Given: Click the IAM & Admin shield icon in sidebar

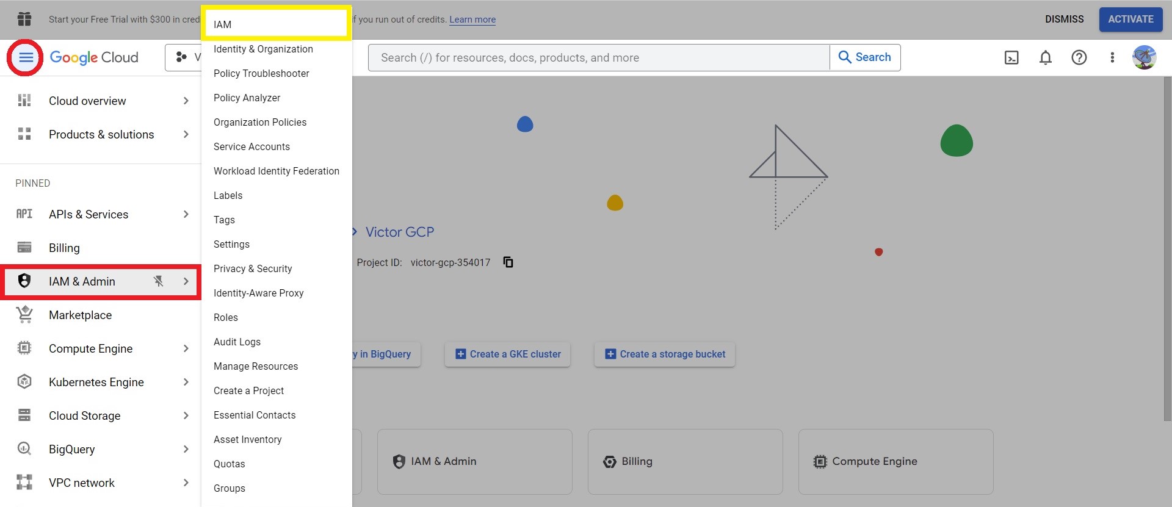Looking at the screenshot, I should coord(24,281).
